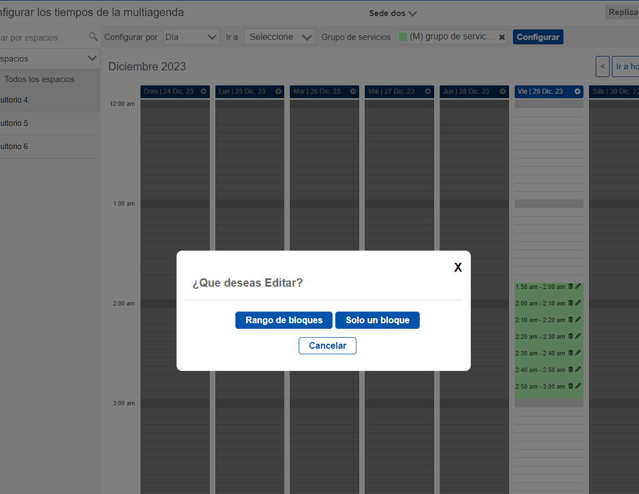The width and height of the screenshot is (639, 494).
Task: Open the Configurar por Día dropdown
Action: click(x=191, y=37)
